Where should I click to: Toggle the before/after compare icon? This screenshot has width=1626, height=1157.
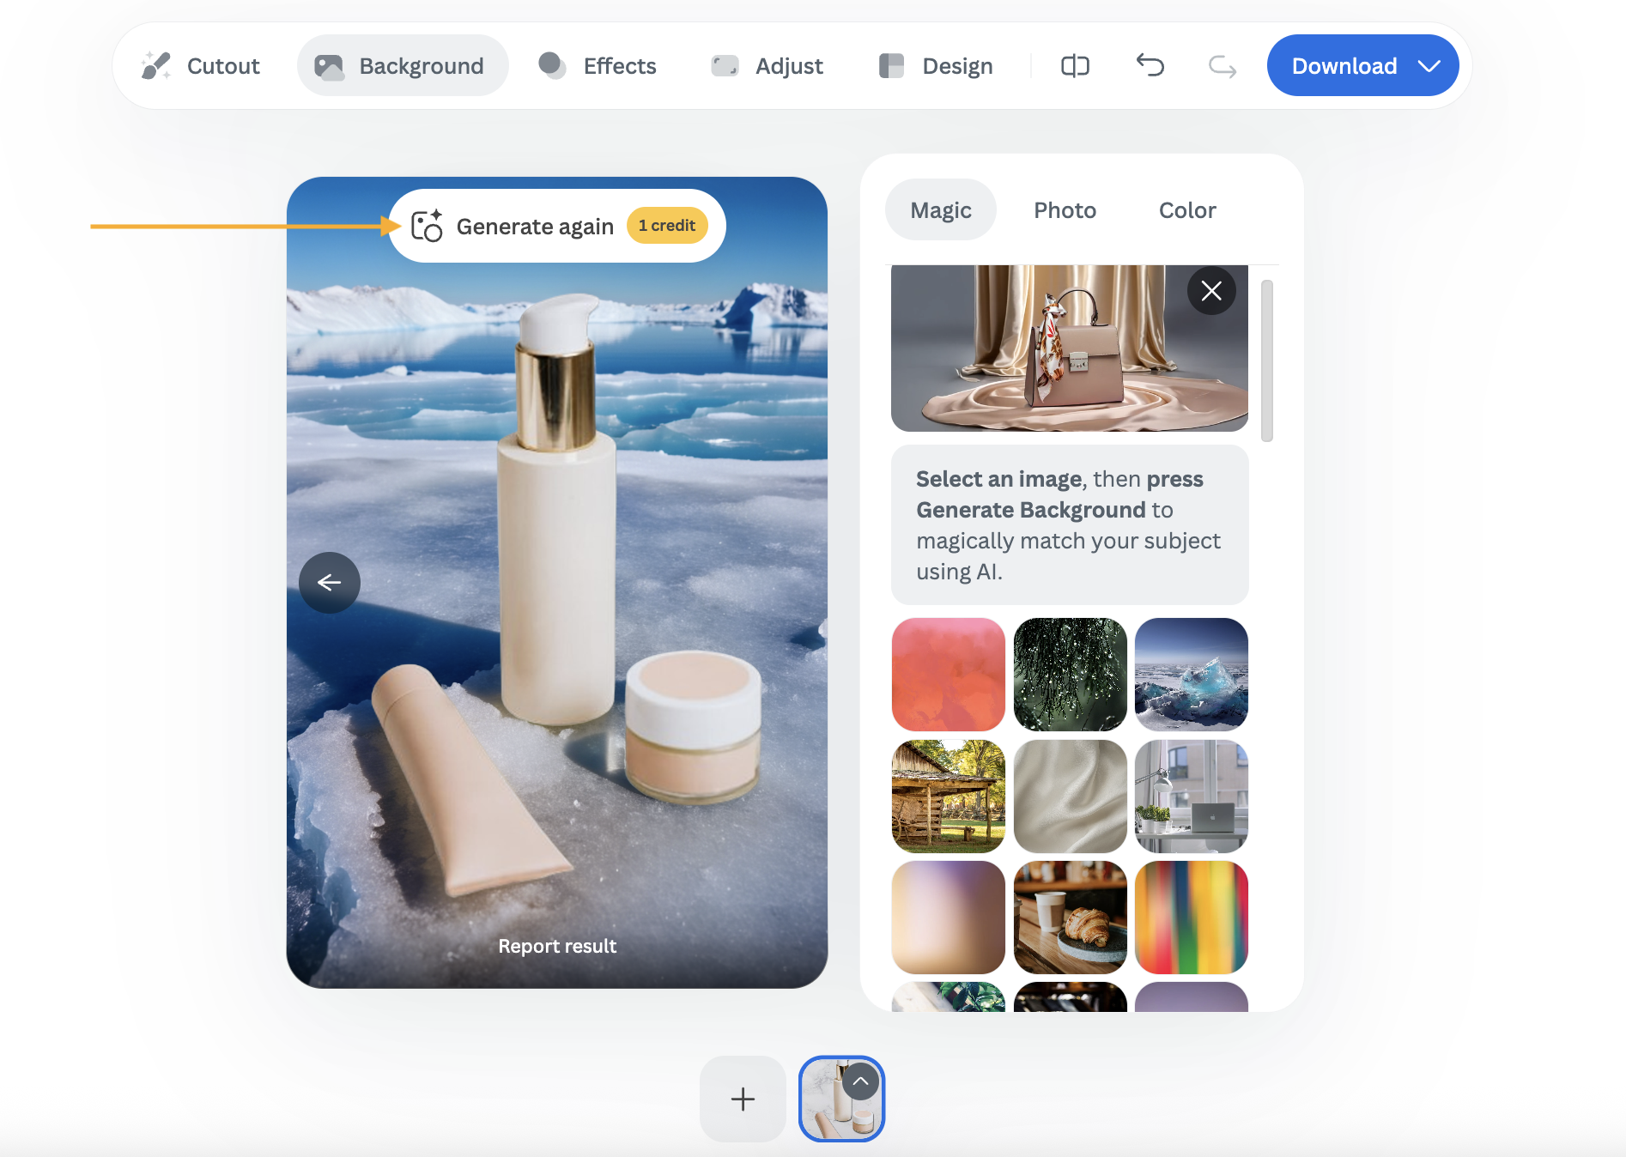1075,65
